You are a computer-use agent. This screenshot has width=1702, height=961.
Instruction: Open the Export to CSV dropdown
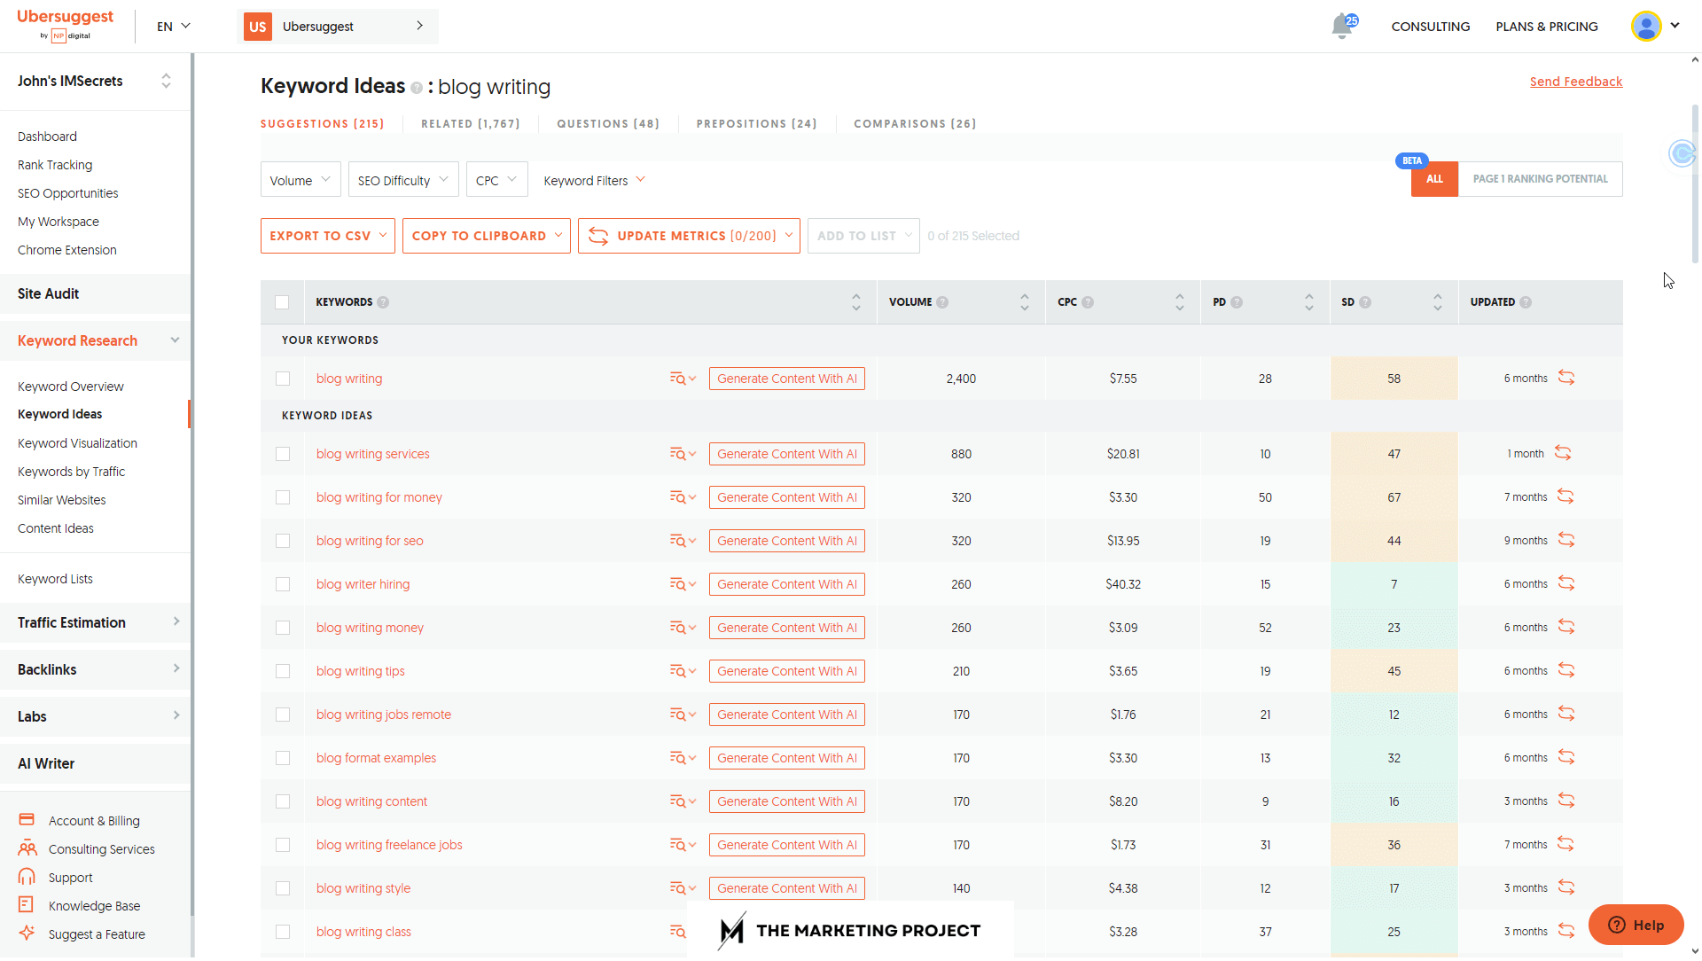[328, 236]
